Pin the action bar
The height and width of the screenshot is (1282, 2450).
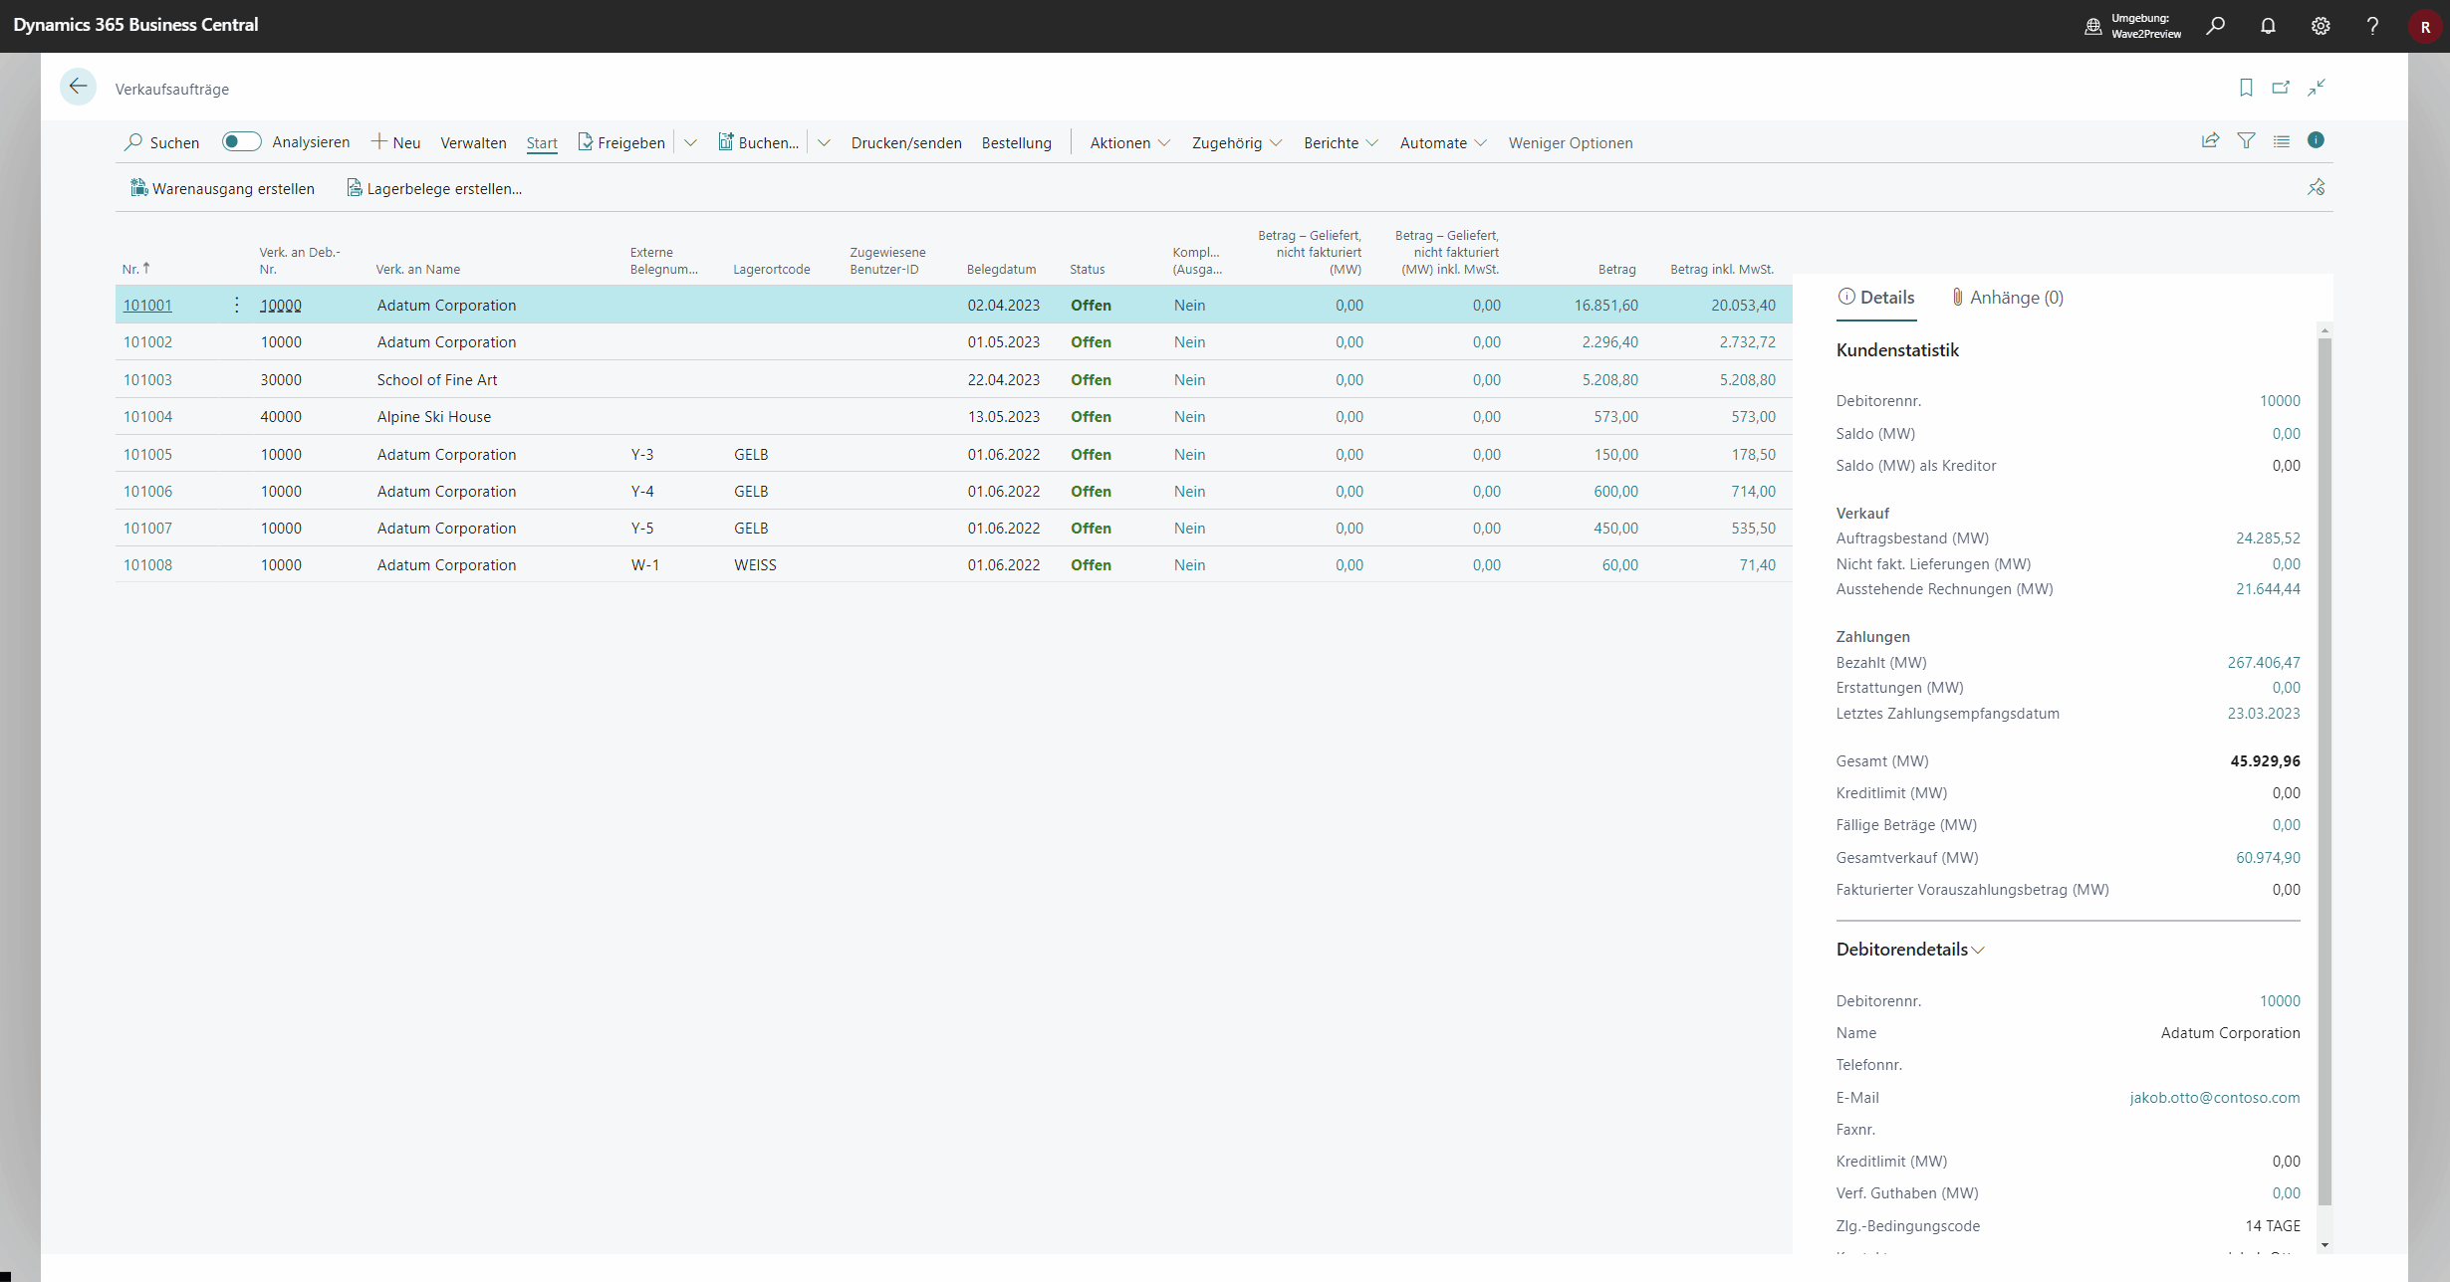(x=2317, y=187)
